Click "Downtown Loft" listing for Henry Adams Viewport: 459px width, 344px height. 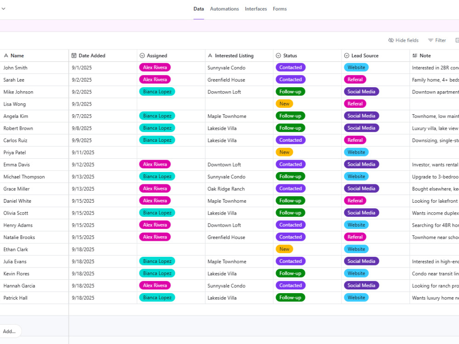pyautogui.click(x=224, y=225)
